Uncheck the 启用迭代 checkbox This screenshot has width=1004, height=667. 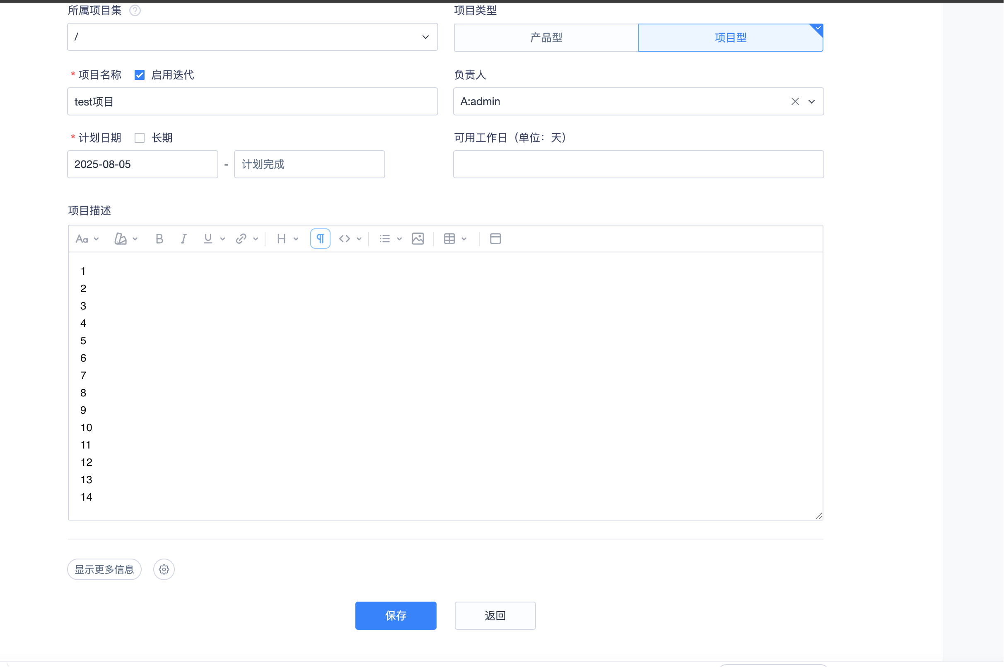point(140,75)
